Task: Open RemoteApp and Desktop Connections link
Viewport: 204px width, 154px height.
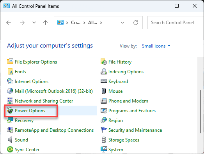Action: tap(54, 130)
